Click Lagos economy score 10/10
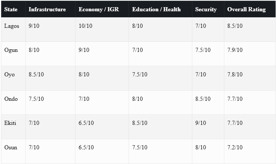 point(85,26)
